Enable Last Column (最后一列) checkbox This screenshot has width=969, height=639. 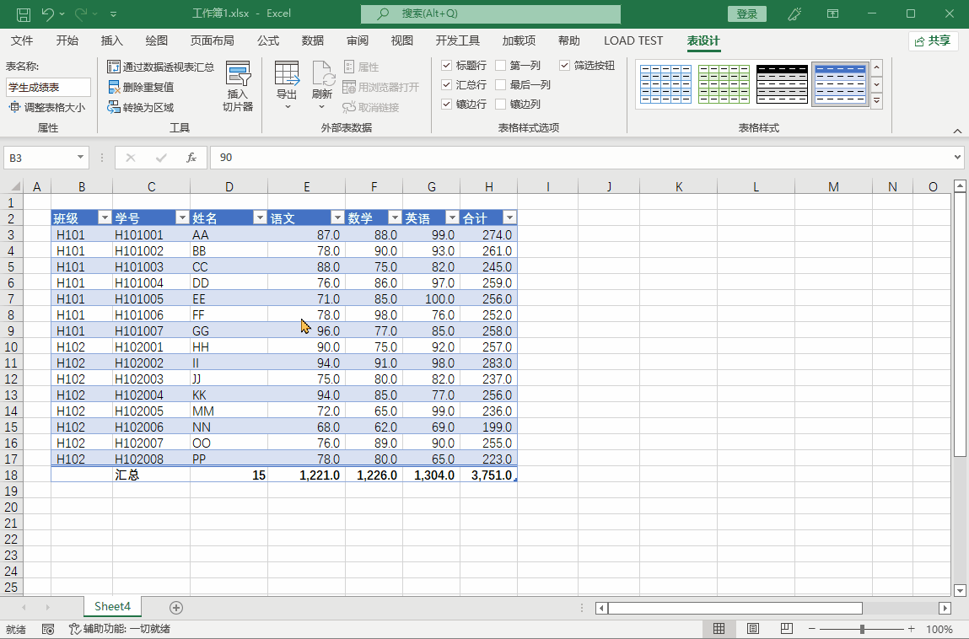click(501, 84)
